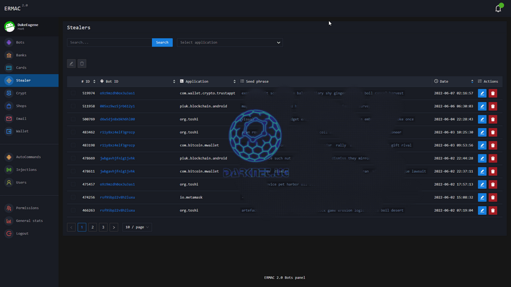Screen dimensions: 511x287
Task: Tick checkbox for row 483462
Action: click(73, 132)
